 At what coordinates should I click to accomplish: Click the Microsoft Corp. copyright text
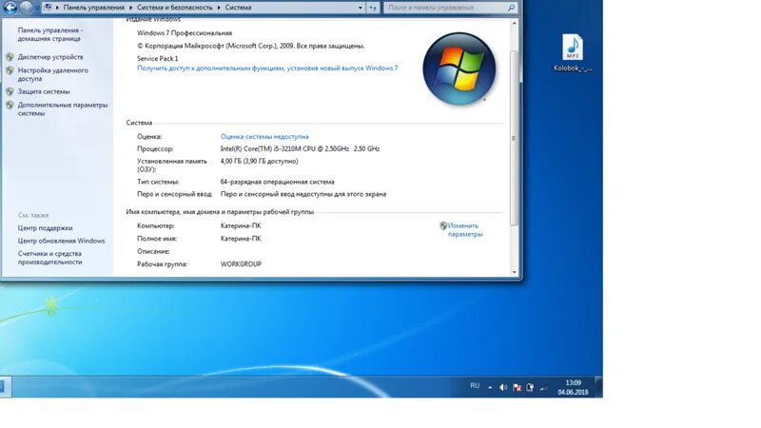pyautogui.click(x=250, y=46)
